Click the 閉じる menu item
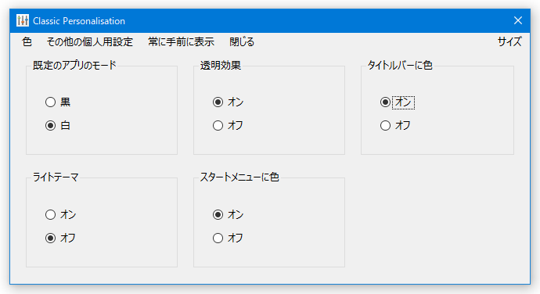The height and width of the screenshot is (294, 540). (242, 41)
